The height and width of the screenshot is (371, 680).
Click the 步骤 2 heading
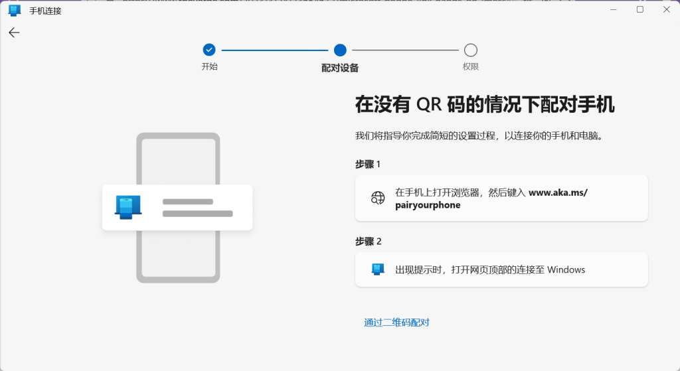(x=368, y=242)
